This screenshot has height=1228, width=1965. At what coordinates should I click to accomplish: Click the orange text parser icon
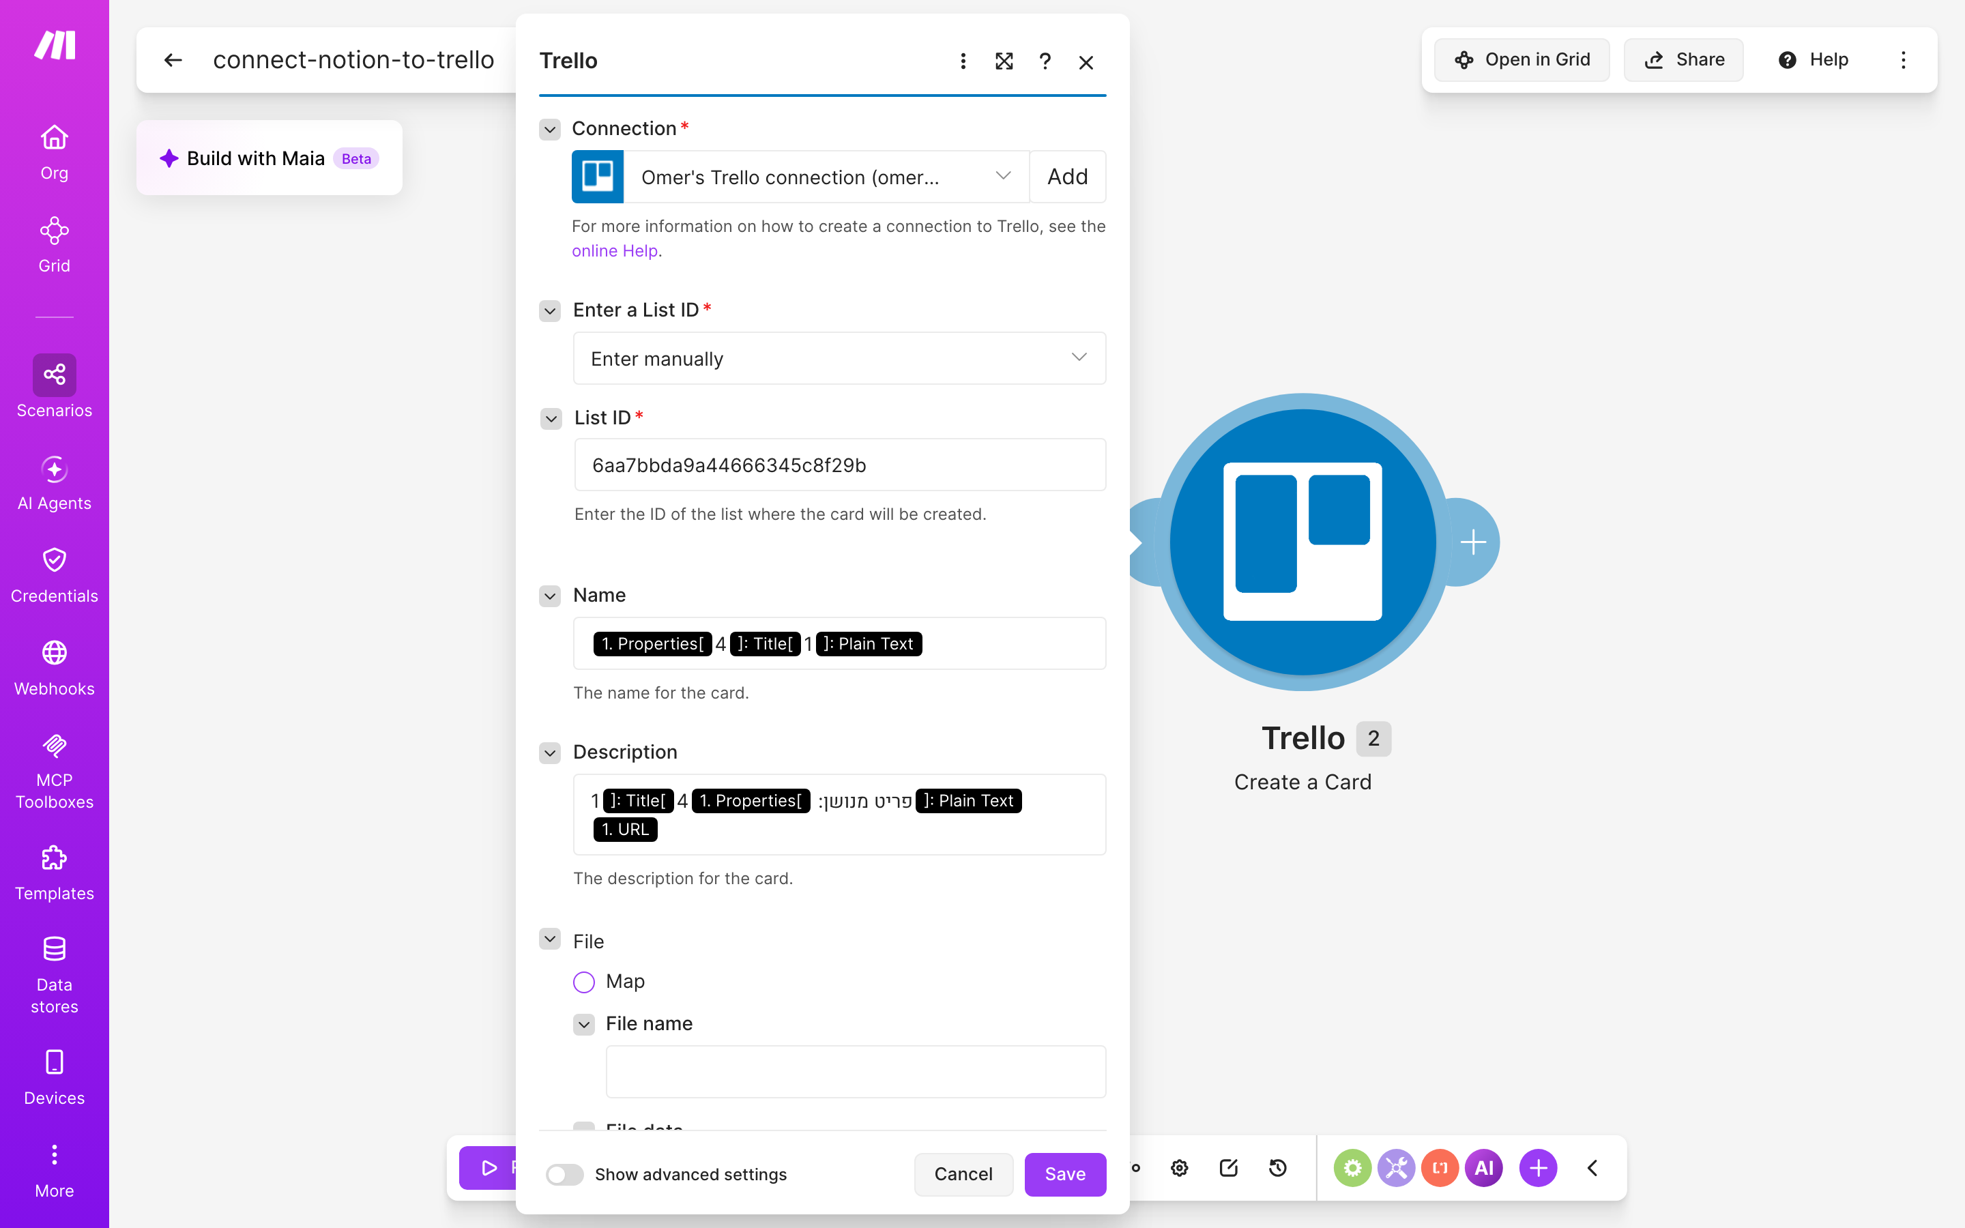[x=1440, y=1168]
